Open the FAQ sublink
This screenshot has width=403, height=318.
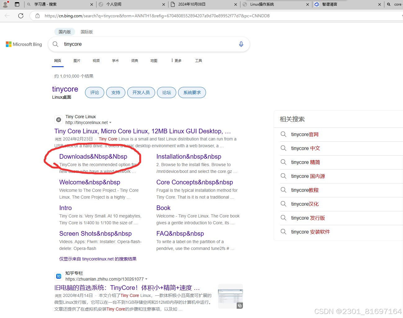click(x=180, y=234)
